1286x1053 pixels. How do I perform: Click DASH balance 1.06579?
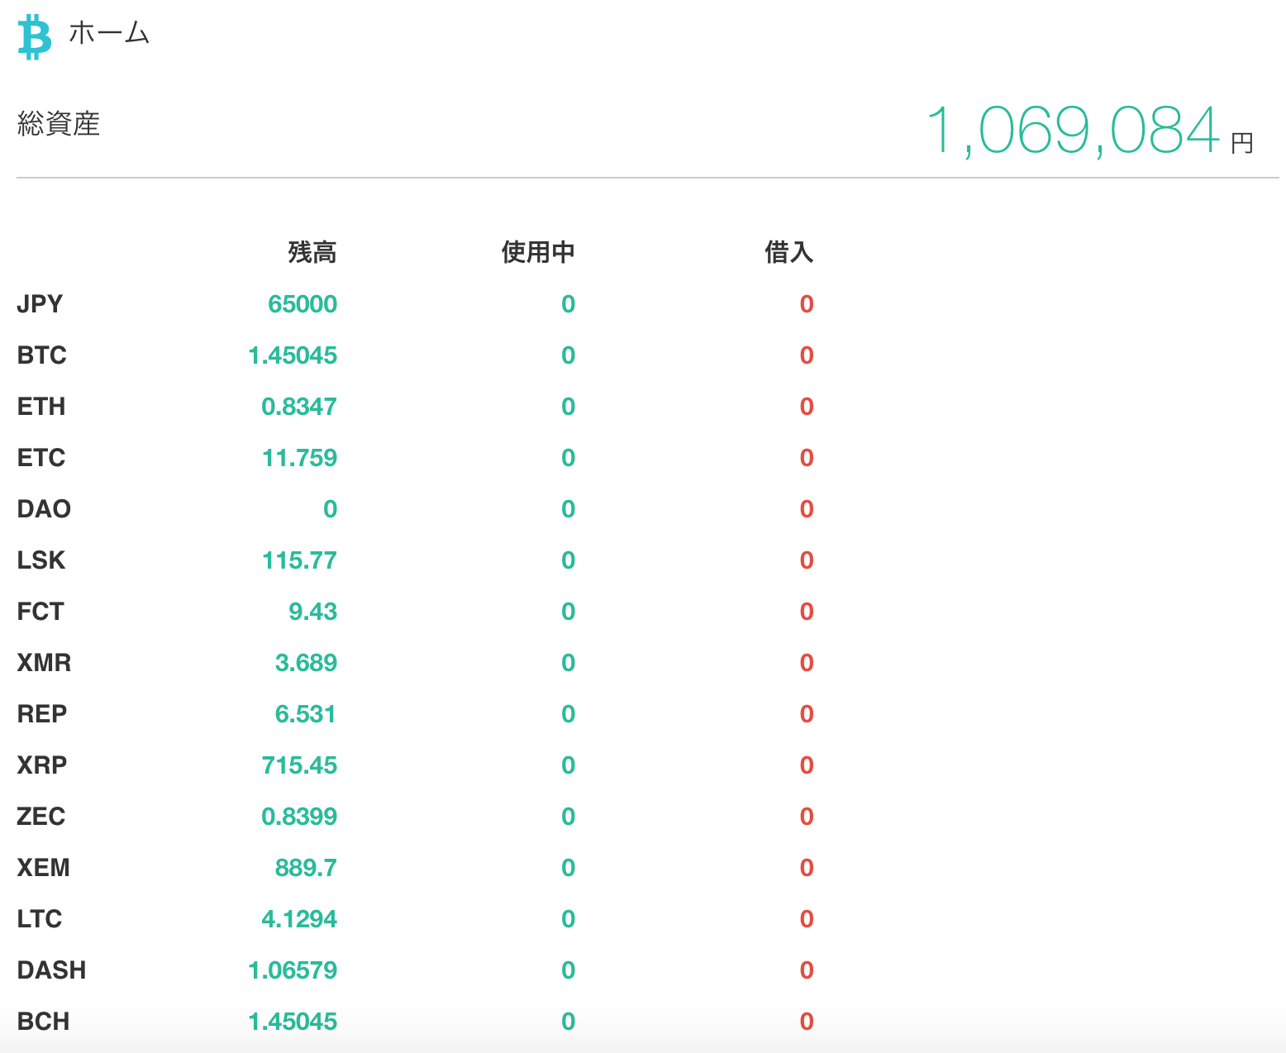click(293, 970)
